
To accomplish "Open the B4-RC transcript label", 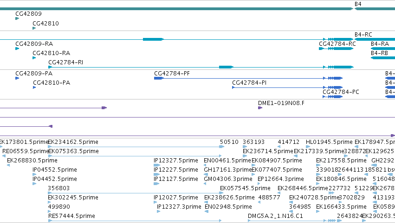I will (x=363, y=34).
